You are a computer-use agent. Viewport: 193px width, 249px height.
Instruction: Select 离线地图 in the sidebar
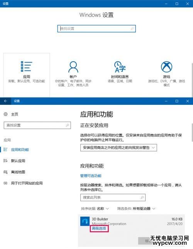pos(18,172)
